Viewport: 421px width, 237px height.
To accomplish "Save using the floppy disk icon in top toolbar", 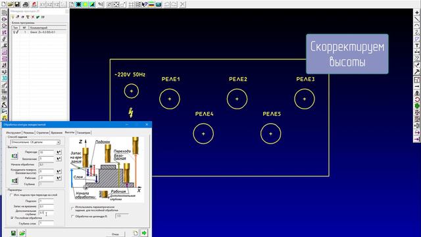I will click(17, 5).
